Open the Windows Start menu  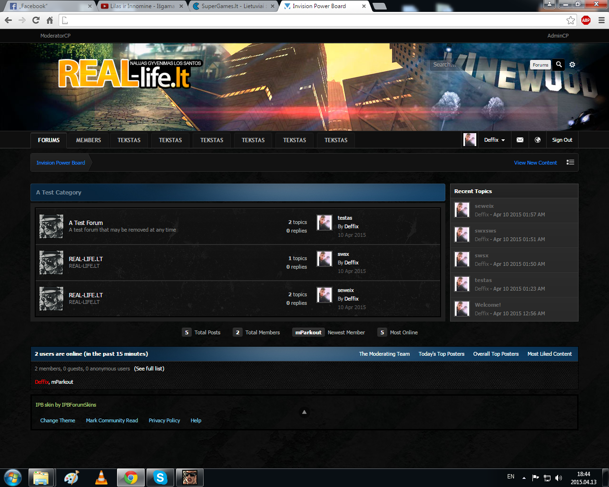coord(12,477)
